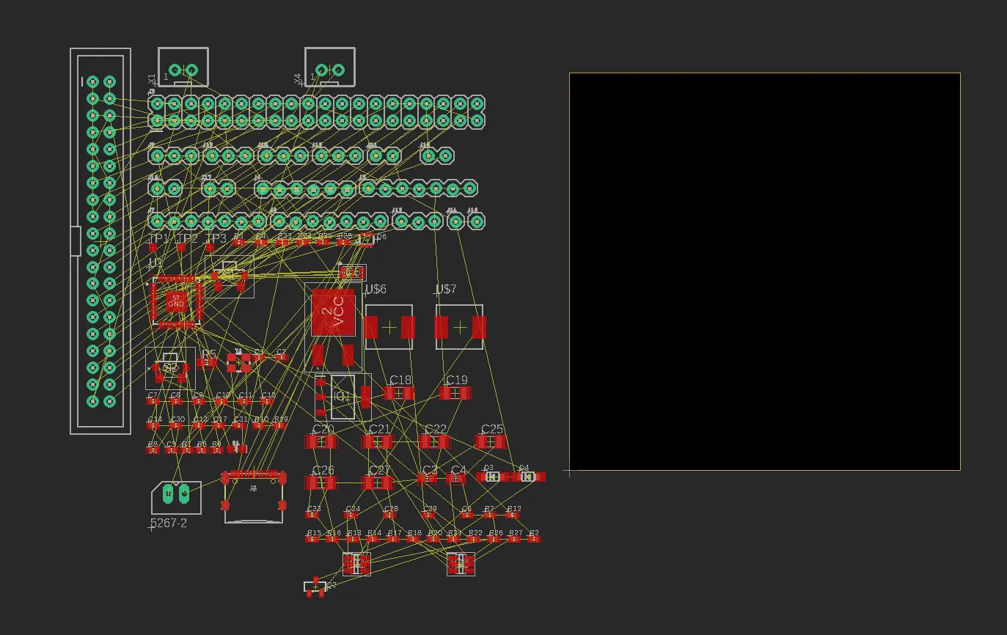The height and width of the screenshot is (635, 1007).
Task: Select capacitor C3 footprint
Action: [x=427, y=478]
